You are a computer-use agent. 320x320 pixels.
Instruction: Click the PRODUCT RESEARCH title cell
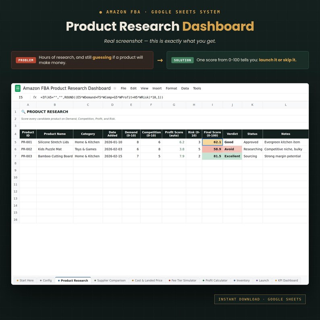[x=45, y=112]
